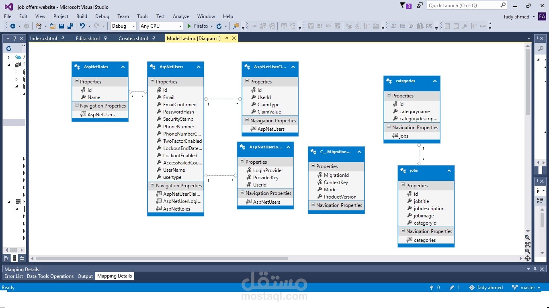This screenshot has height=308, width=549.
Task: Collapse the C__Migration entity chevron
Action: (359, 152)
